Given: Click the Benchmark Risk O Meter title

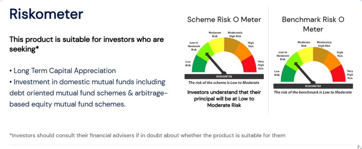Looking at the screenshot, I should coord(313,24).
